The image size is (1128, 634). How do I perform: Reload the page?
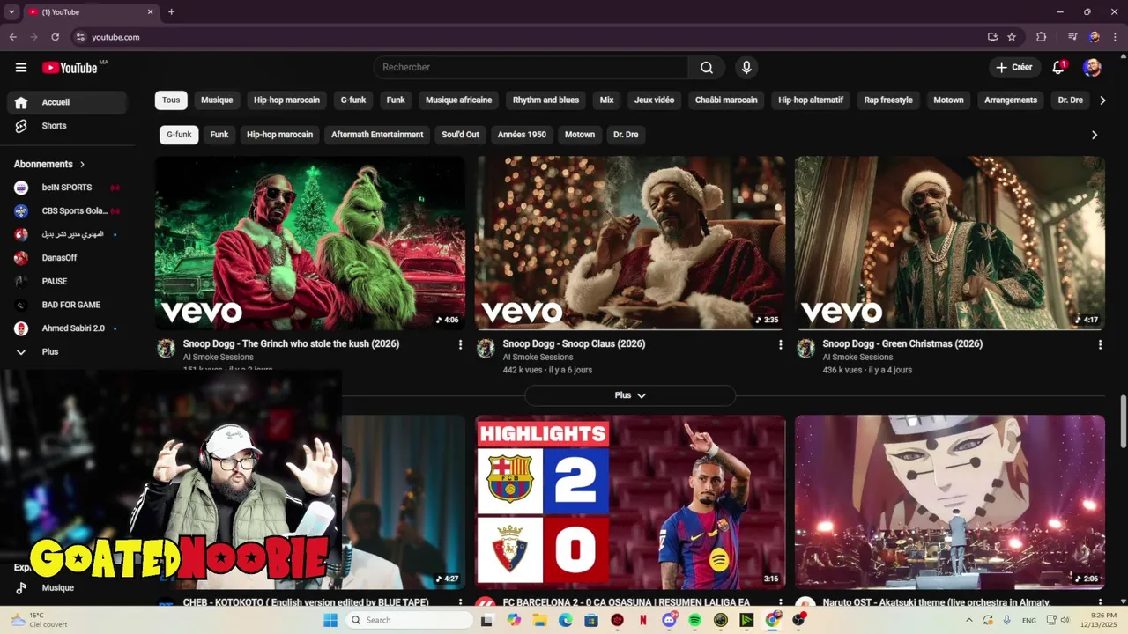tap(55, 37)
